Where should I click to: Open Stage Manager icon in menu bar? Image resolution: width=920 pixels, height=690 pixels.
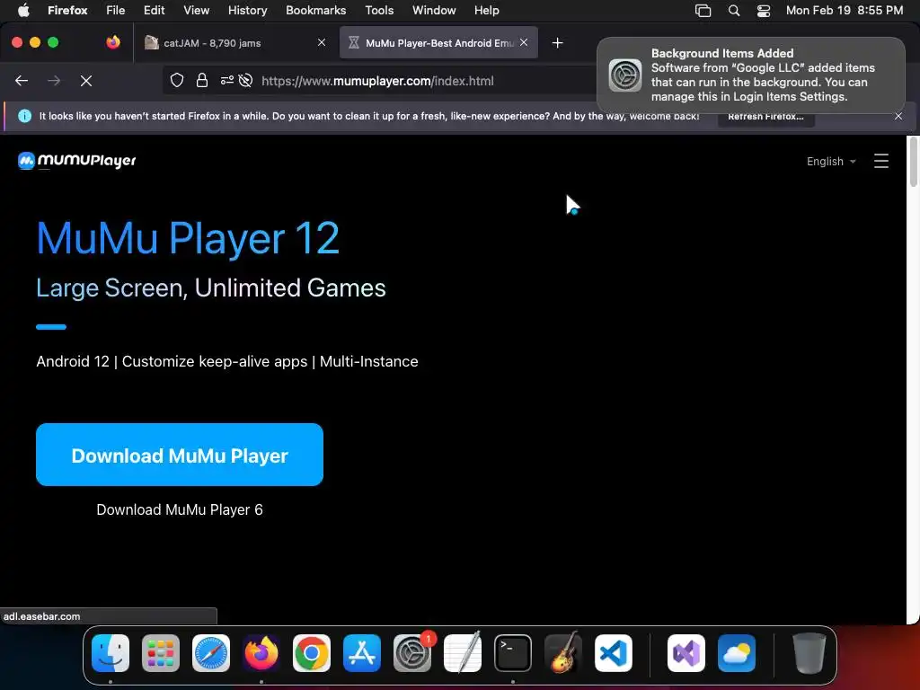coord(703,10)
